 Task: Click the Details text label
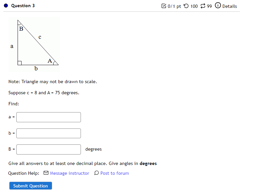pyautogui.click(x=229, y=6)
